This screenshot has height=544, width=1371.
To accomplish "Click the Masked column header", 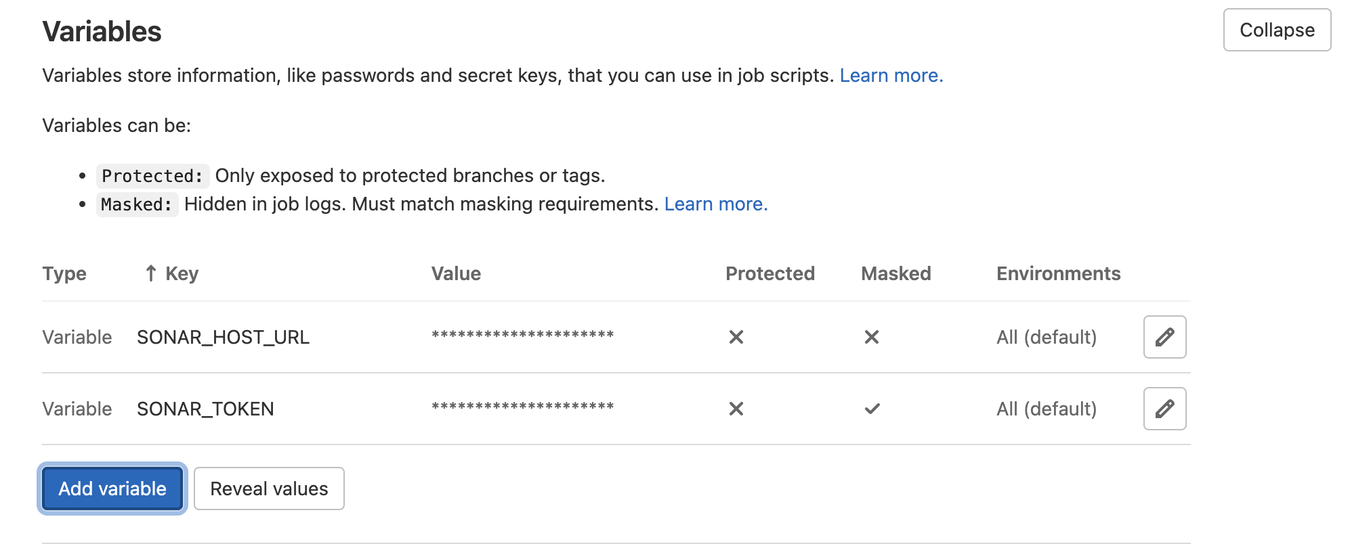I will tap(895, 273).
